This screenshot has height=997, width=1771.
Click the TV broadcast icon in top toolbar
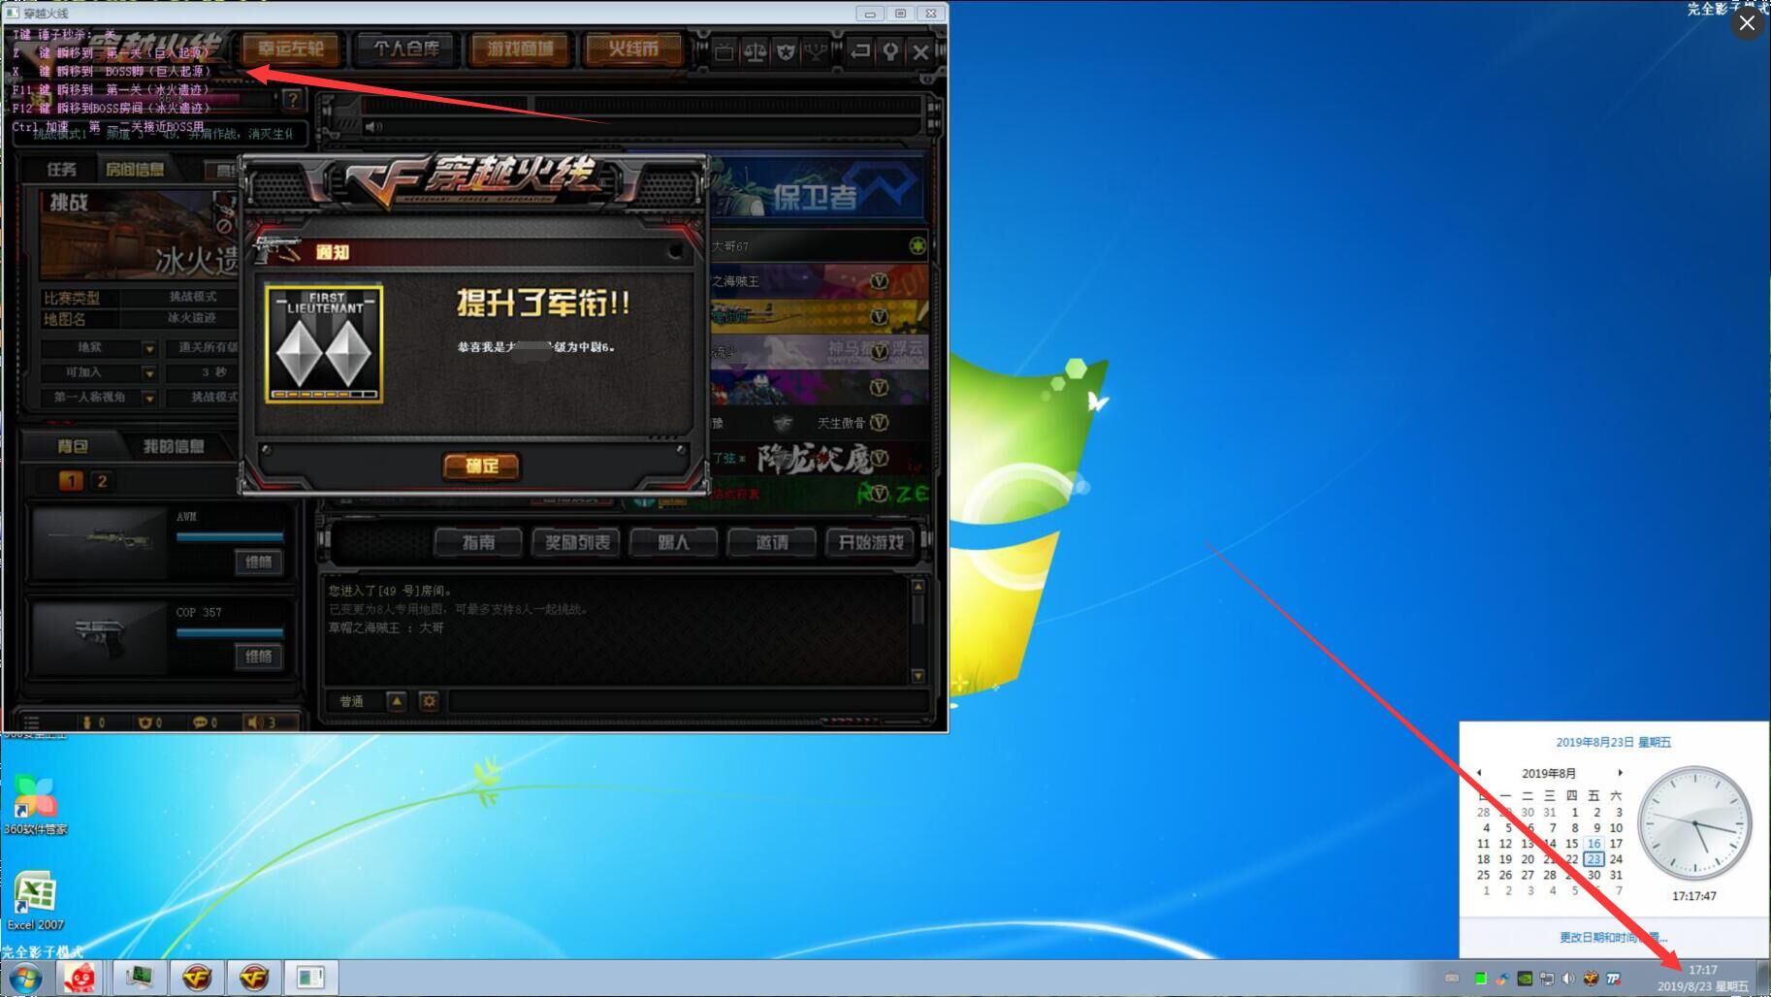pyautogui.click(x=724, y=51)
